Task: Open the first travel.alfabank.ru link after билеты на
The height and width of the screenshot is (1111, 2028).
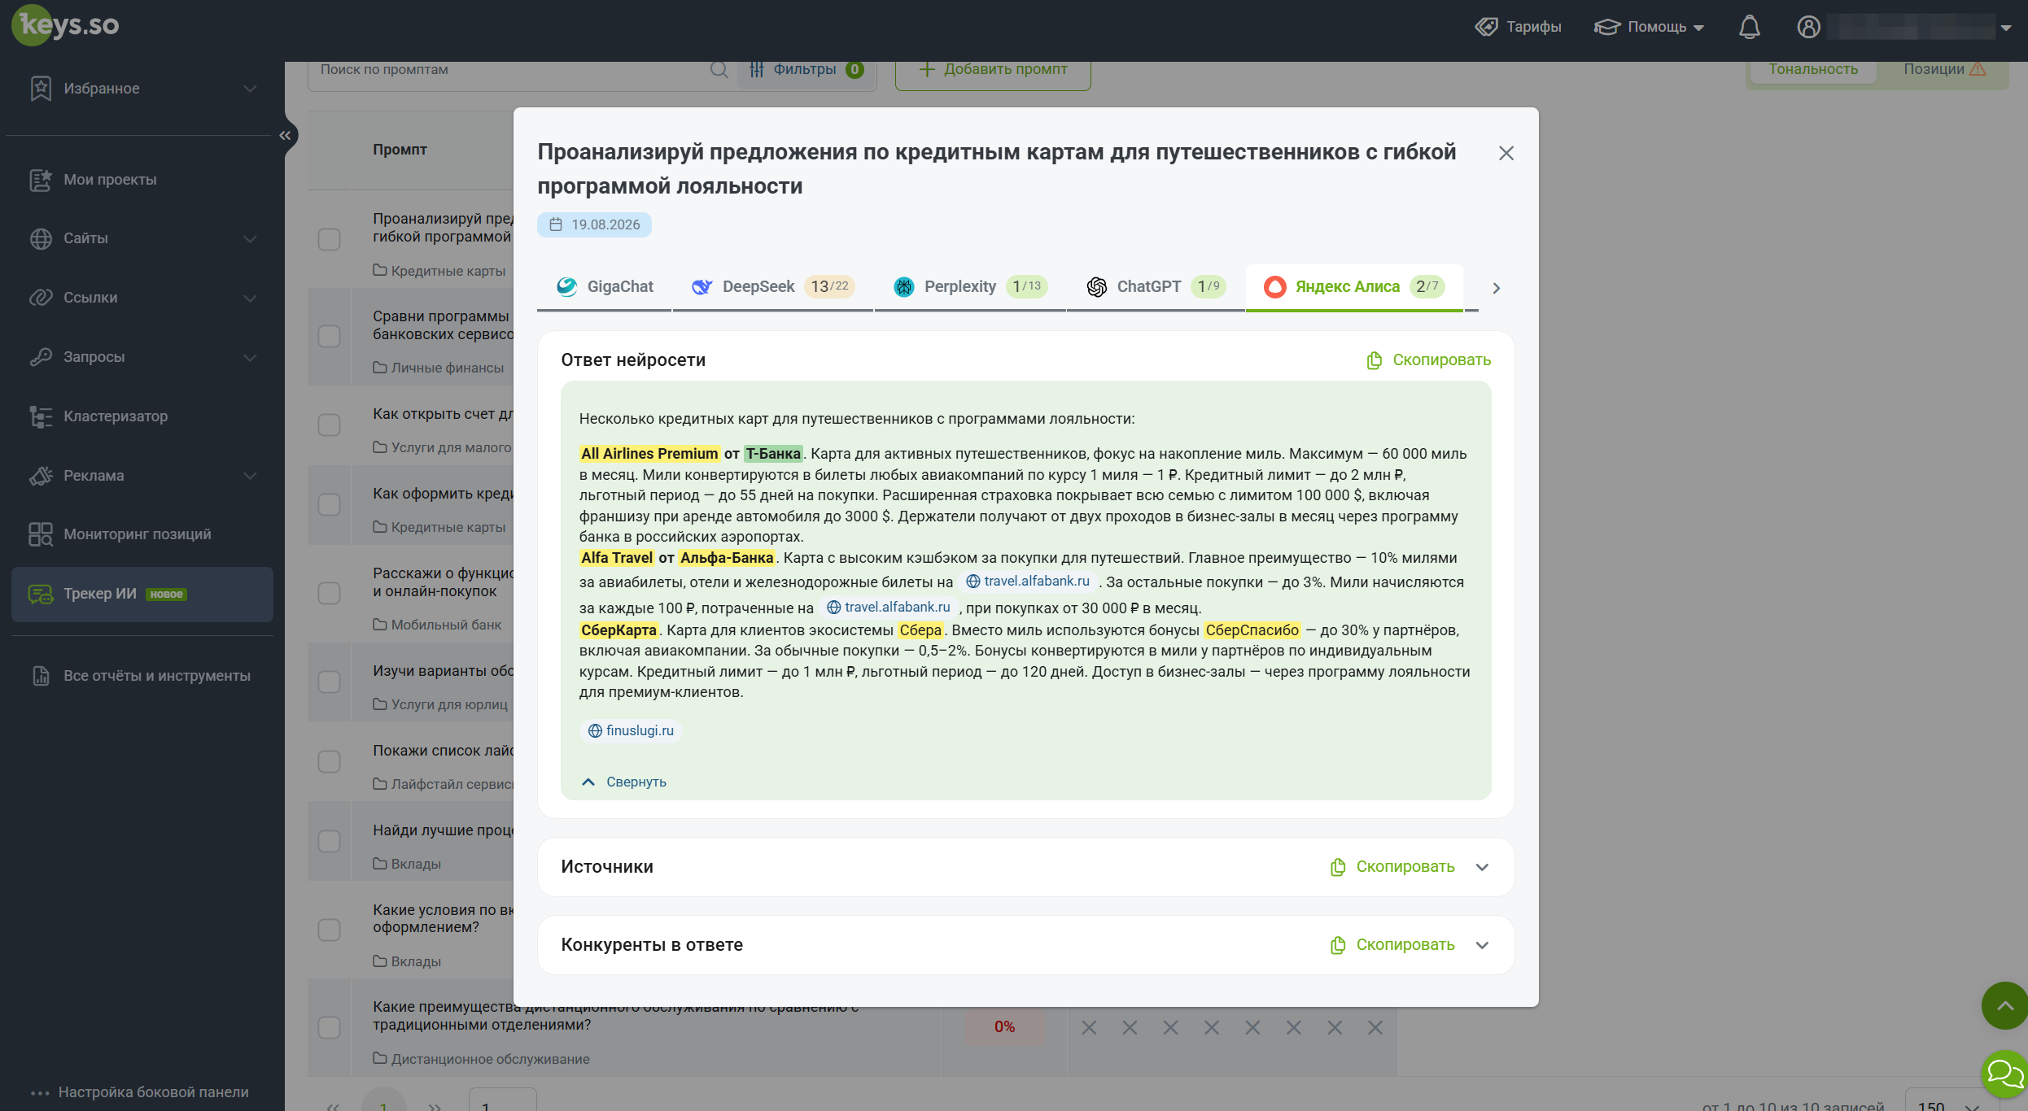Action: pyautogui.click(x=1029, y=581)
